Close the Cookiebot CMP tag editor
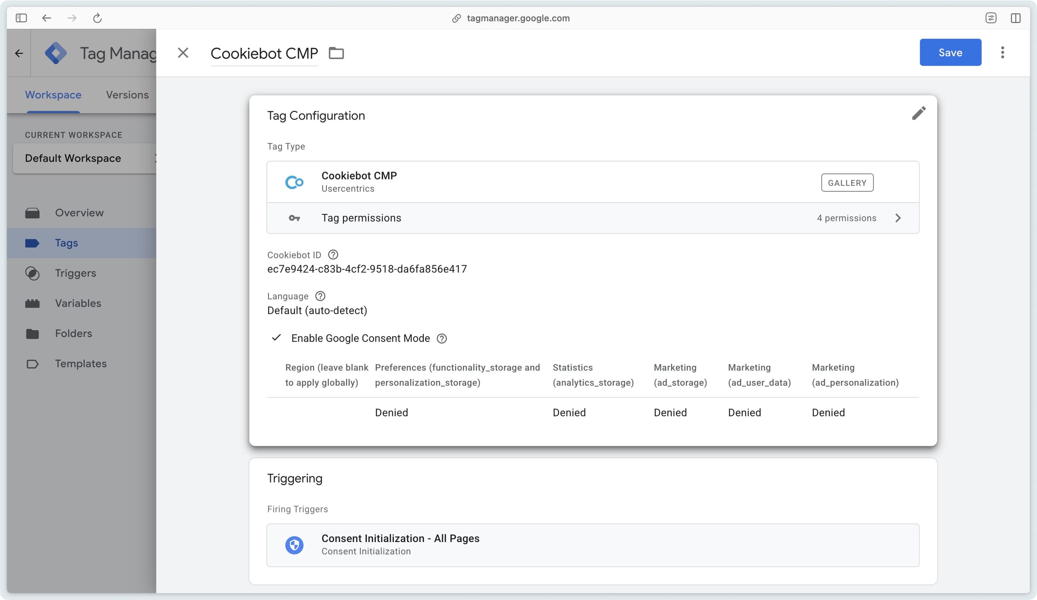 coord(183,53)
